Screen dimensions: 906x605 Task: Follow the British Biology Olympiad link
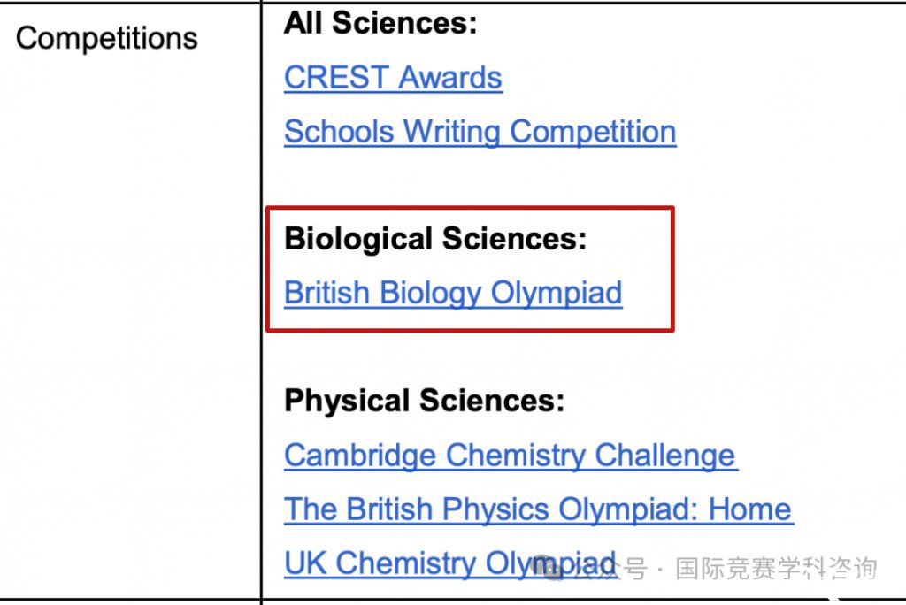click(x=453, y=293)
